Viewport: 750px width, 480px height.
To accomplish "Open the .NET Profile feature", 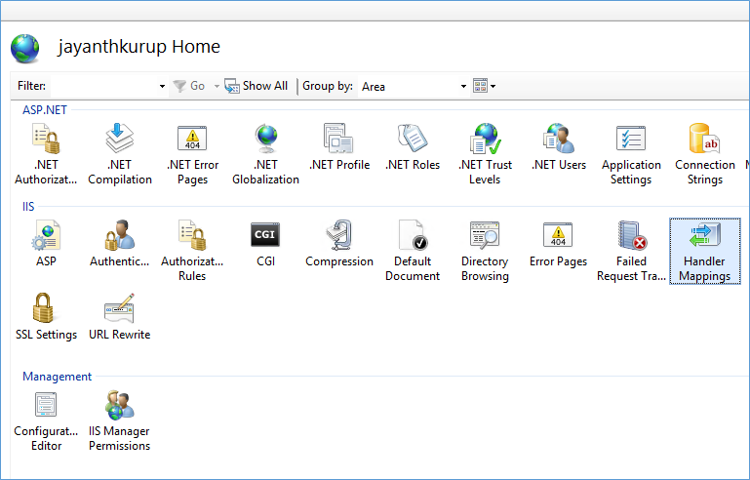I will (x=339, y=147).
